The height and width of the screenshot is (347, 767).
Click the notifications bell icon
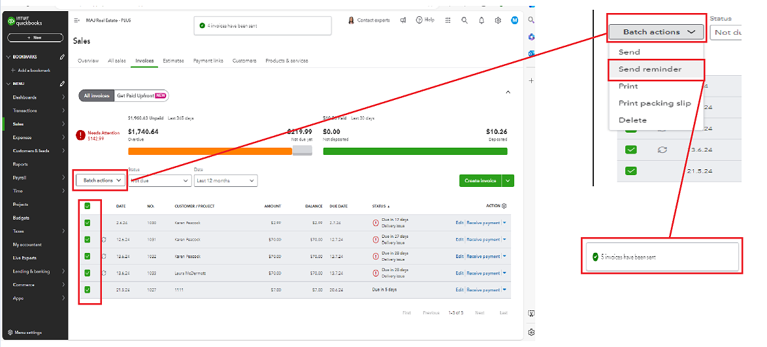point(481,20)
